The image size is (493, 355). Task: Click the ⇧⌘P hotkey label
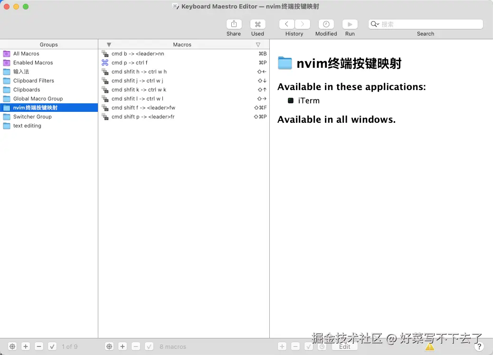pos(260,117)
